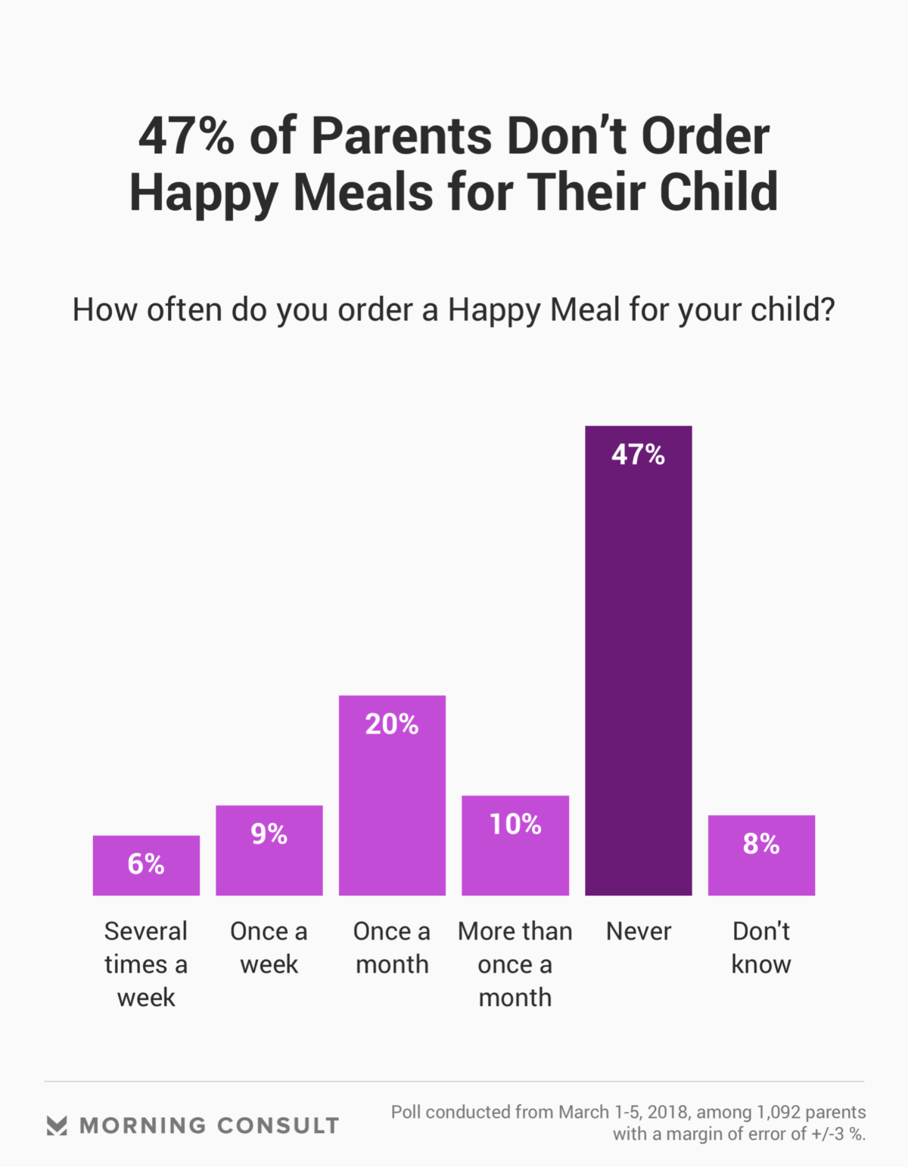Click the 'Once a week' axis label
908x1167 pixels.
point(269,948)
